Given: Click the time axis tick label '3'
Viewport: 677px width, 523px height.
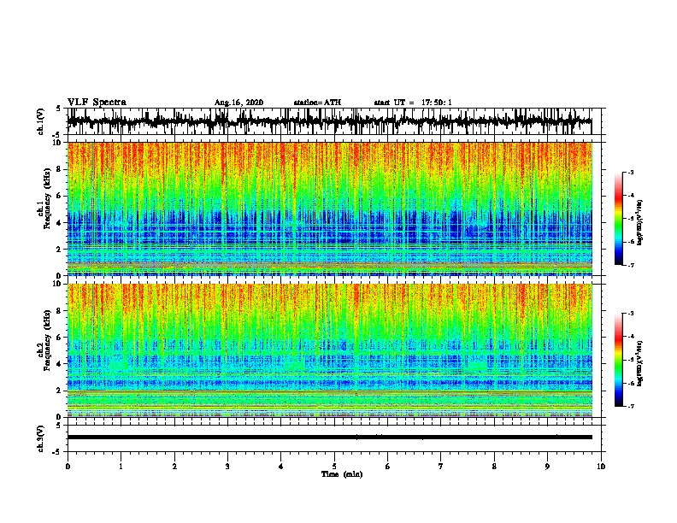Looking at the screenshot, I should pos(227,467).
